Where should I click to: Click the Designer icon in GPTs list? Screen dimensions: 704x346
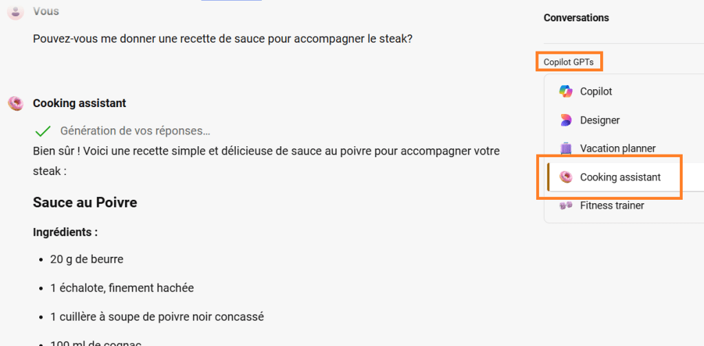click(566, 120)
